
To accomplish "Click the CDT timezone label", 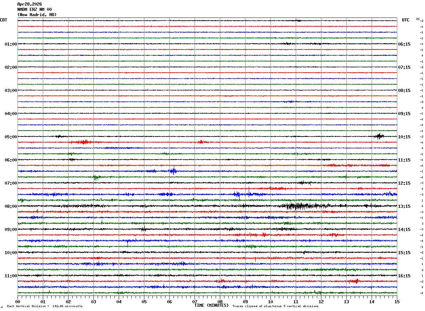I will pos(4,20).
